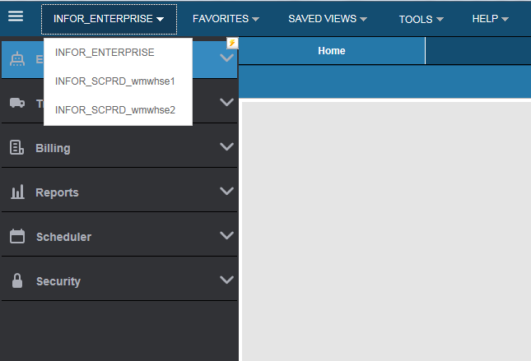Click the lightning bolt icon
The image size is (531, 361).
click(232, 43)
